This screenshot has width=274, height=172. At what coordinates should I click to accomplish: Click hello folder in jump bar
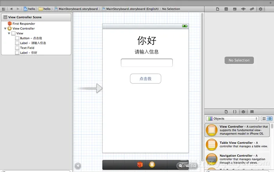pos(45,9)
